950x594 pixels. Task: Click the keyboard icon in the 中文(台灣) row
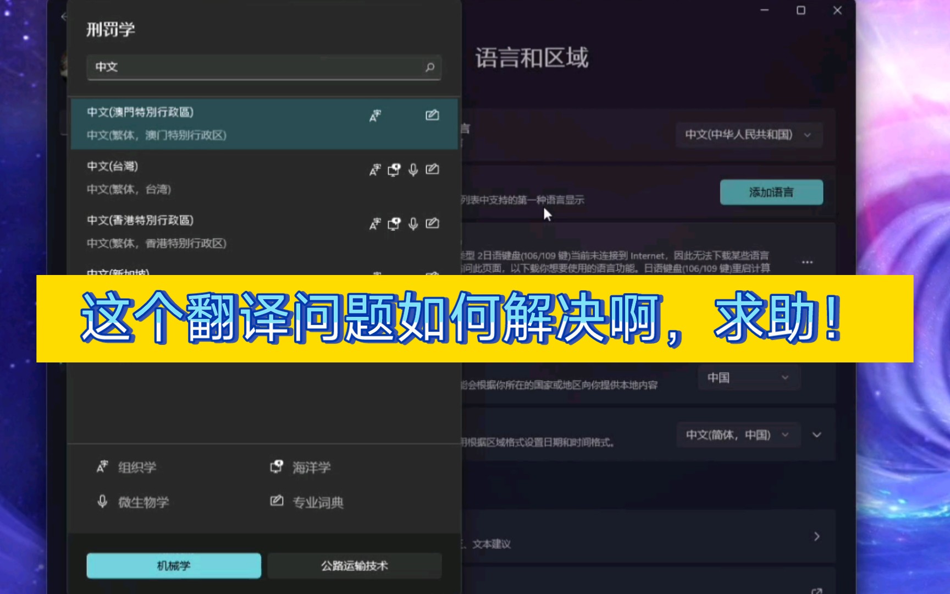pyautogui.click(x=394, y=170)
